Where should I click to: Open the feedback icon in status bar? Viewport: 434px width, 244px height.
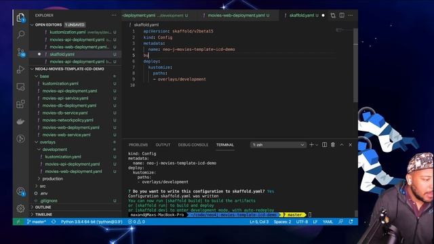341,222
